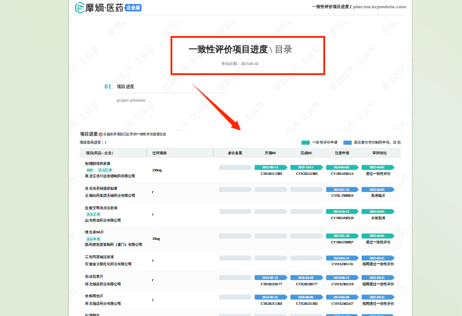Screen dimensions: 462x316
Task: Click the 企业版 badge next to the logo
Action: coord(134,8)
